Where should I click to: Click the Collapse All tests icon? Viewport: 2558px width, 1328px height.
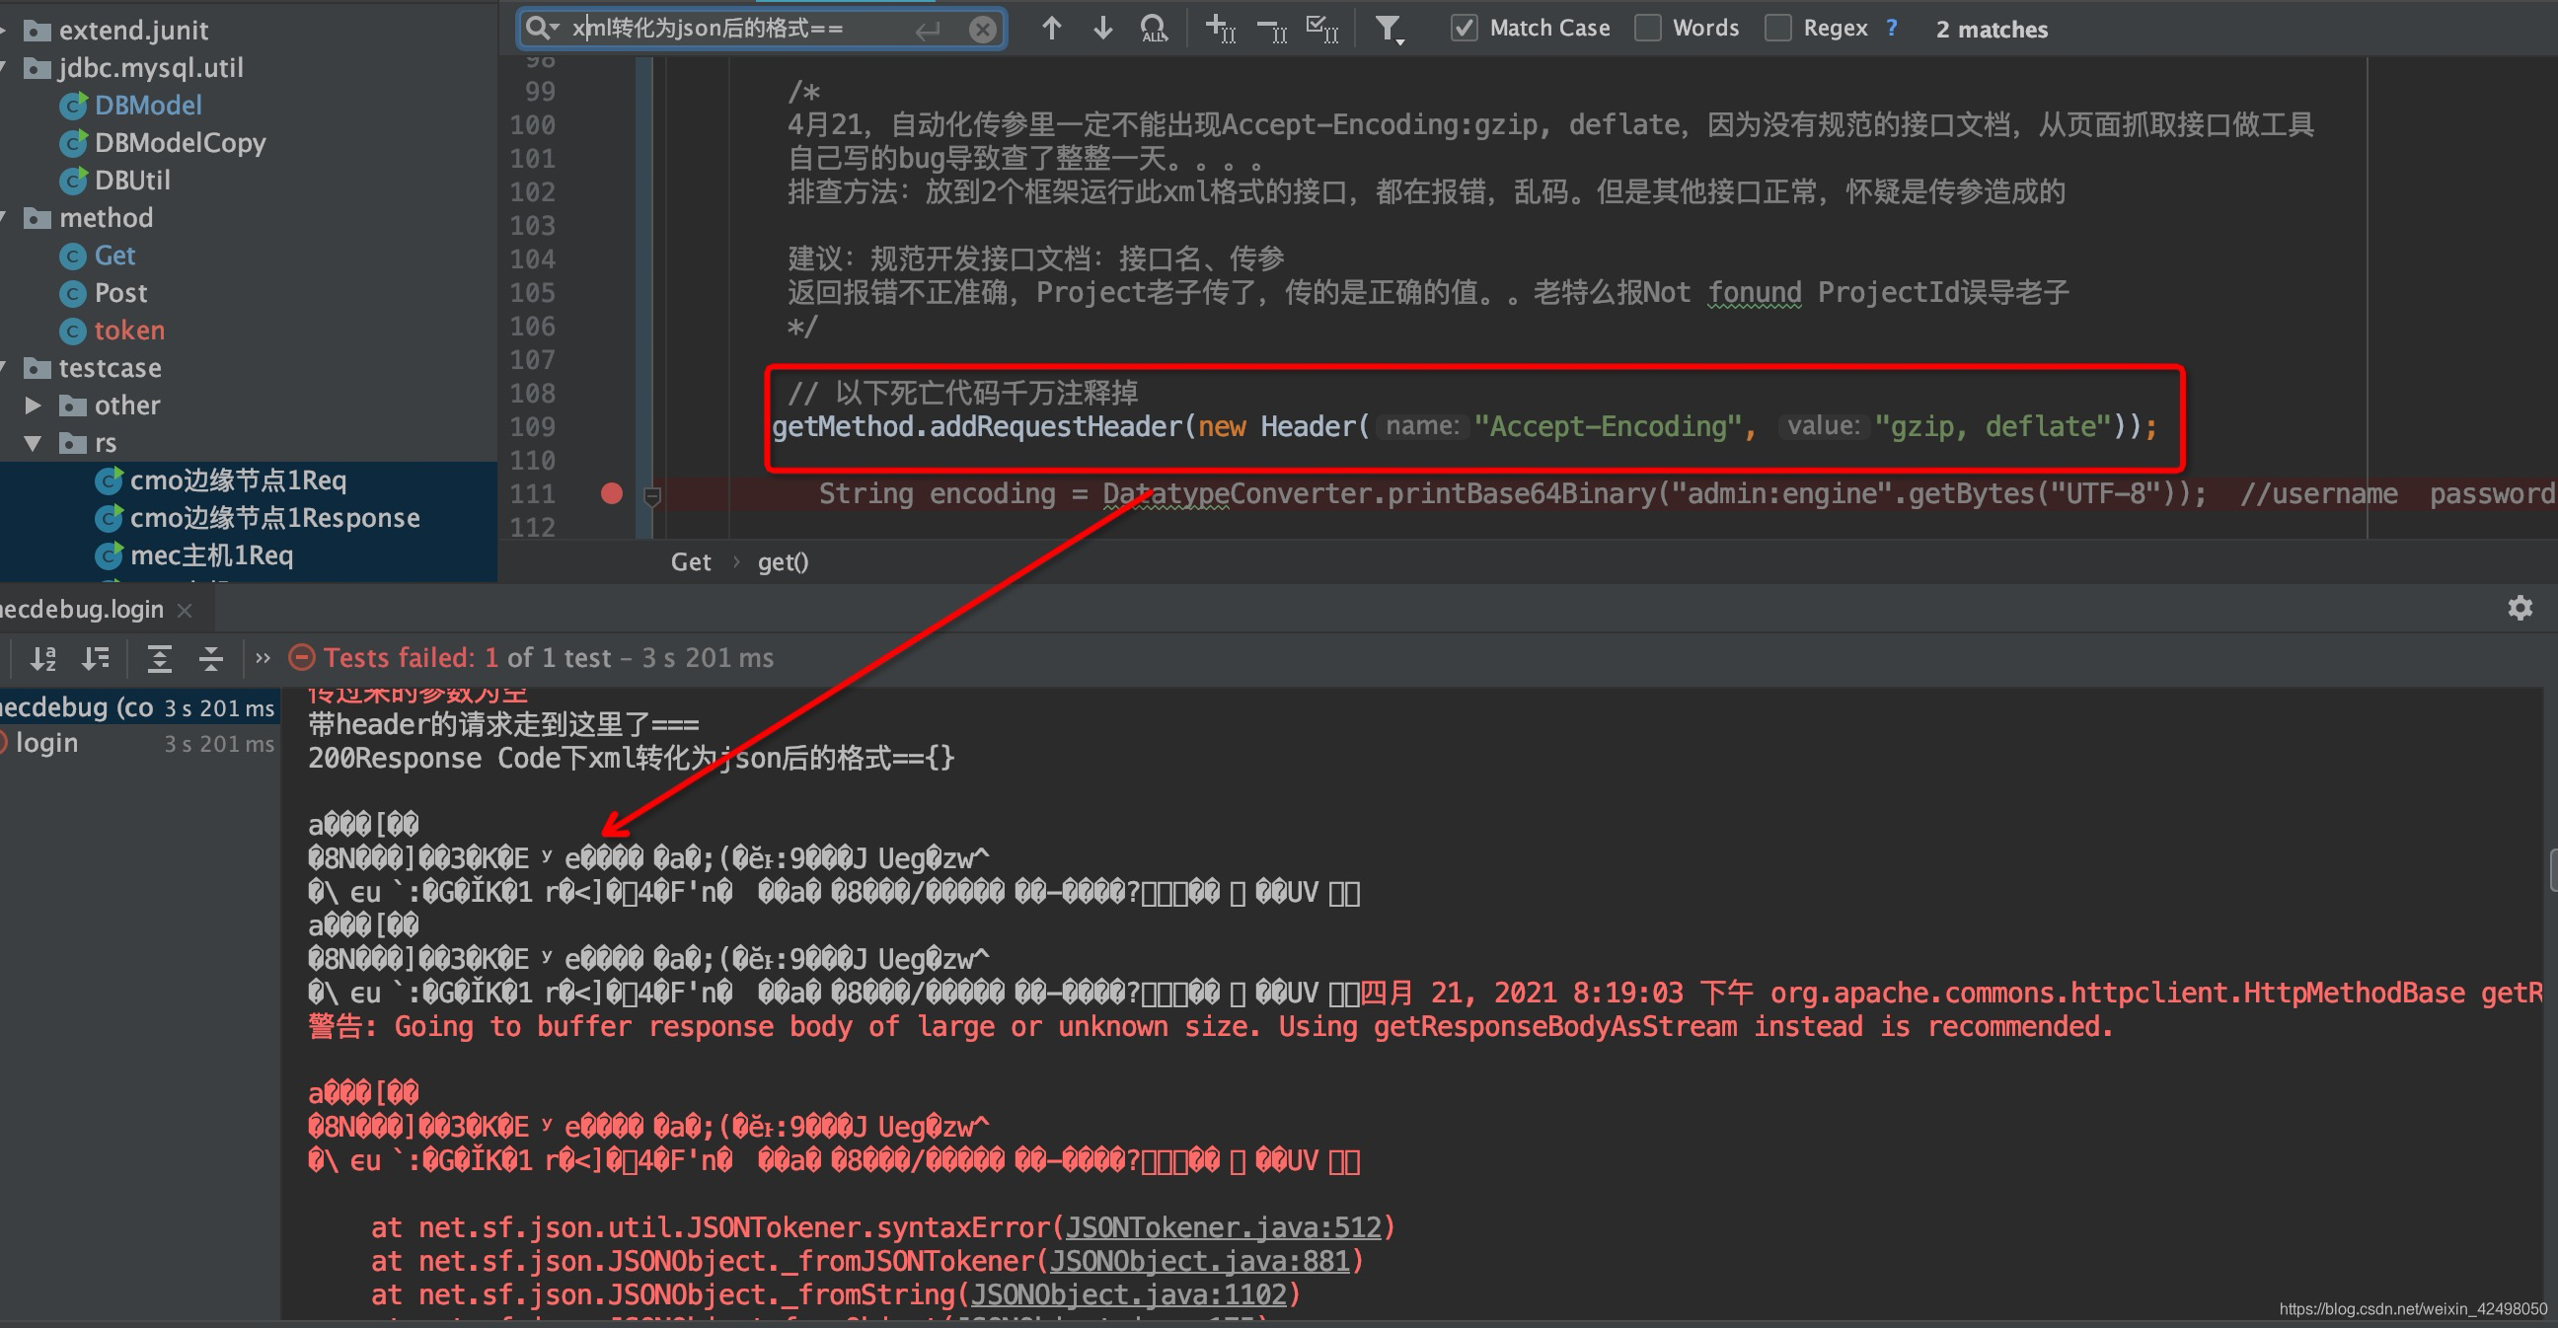(210, 658)
